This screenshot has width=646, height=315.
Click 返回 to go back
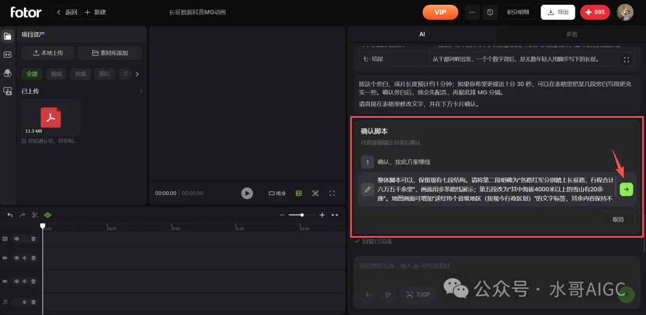(x=67, y=13)
